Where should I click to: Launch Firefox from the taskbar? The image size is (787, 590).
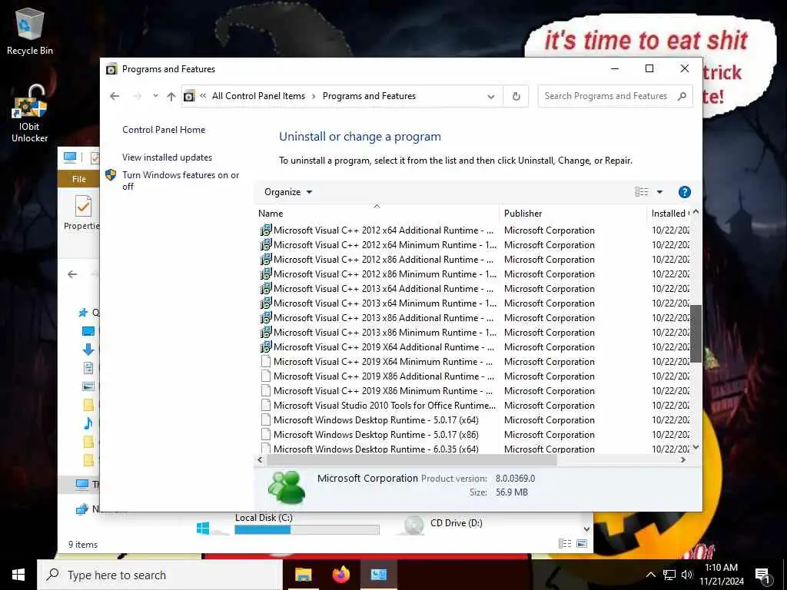pyautogui.click(x=340, y=575)
